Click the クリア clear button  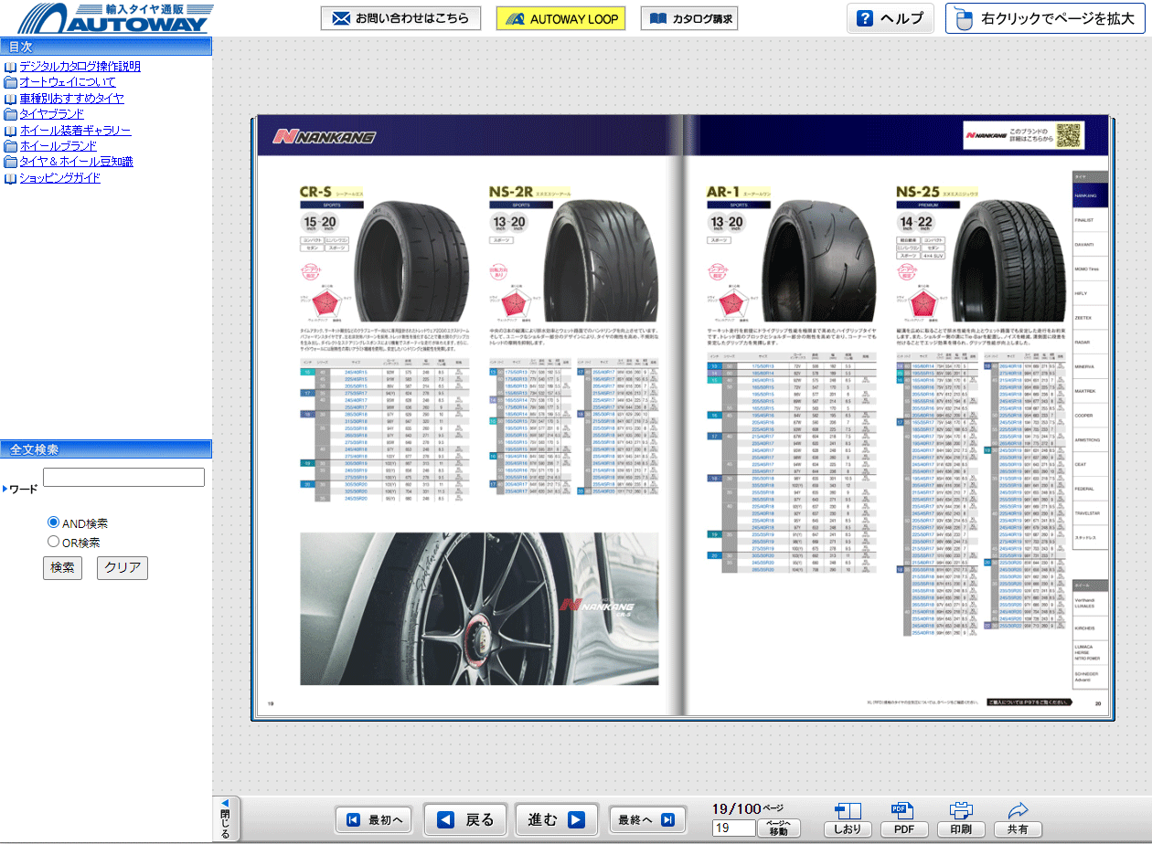click(x=123, y=567)
